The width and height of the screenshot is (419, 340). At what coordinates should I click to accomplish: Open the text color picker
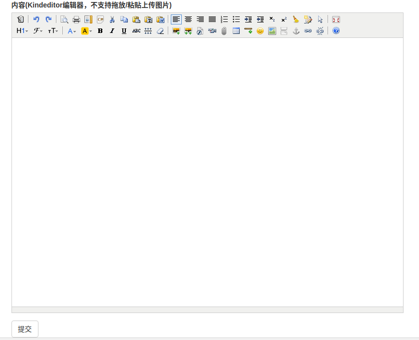[x=71, y=31]
